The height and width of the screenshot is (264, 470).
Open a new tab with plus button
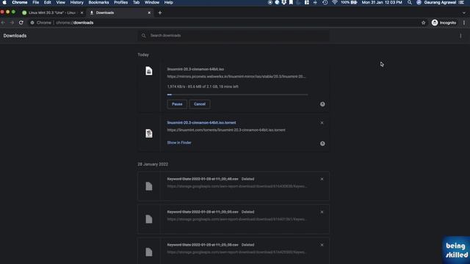click(160, 13)
